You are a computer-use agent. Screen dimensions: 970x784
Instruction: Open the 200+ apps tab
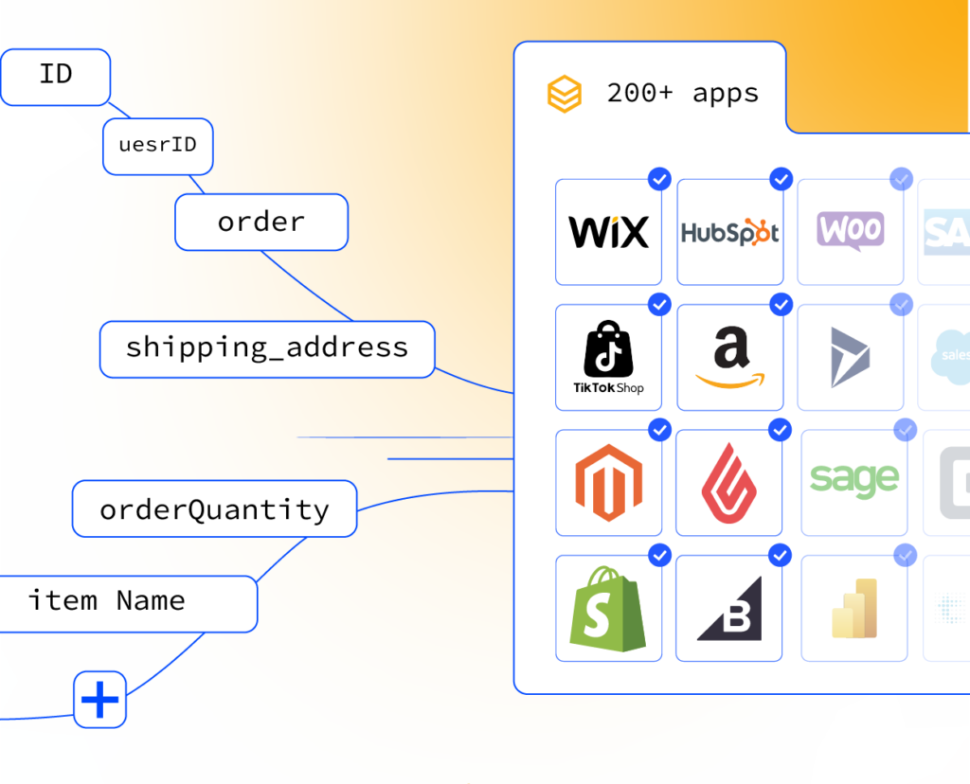[650, 88]
